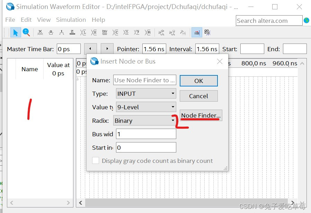Apply Forcing High (1) waveform
Image resolution: width=311 pixels, height=213 pixels.
point(62,33)
